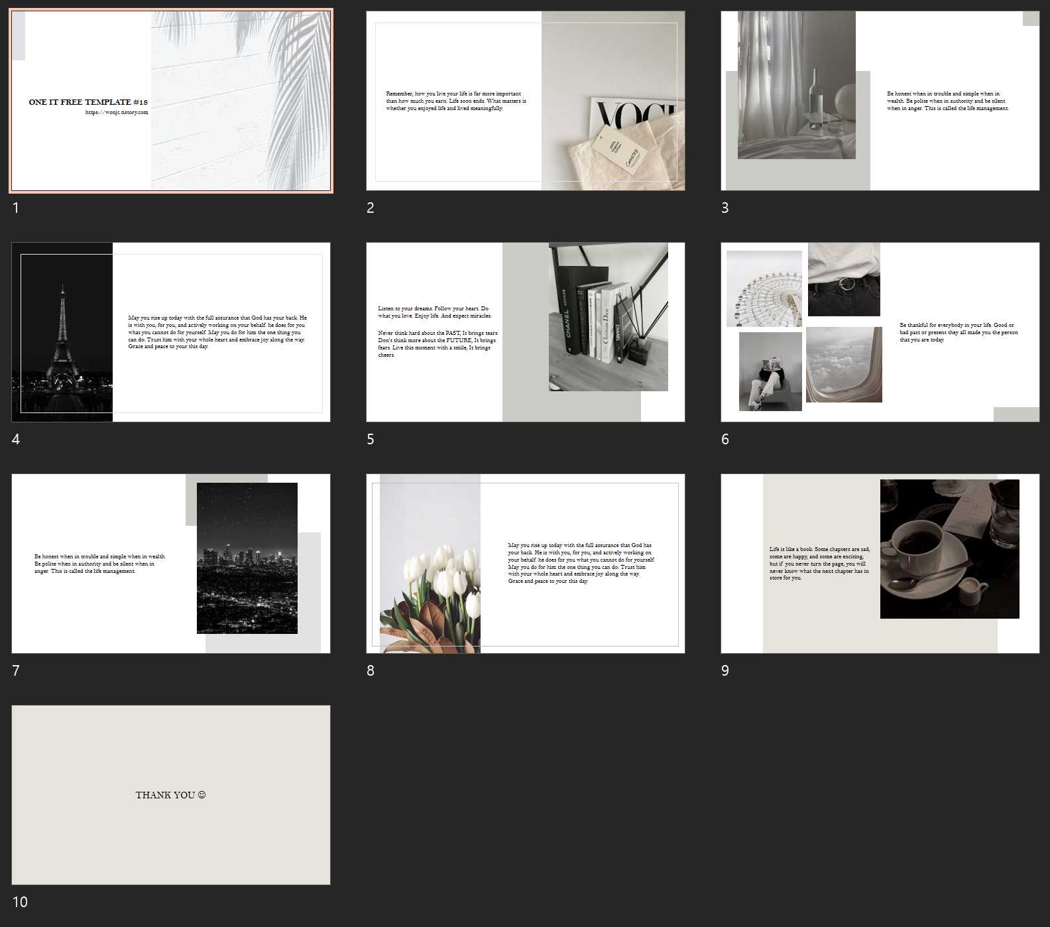Click slide number 10 label
1050x927 pixels.
point(20,902)
